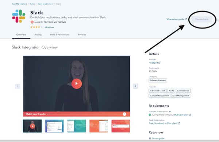Click the Slack Integration Overview heading
This screenshot has height=142, width=219.
(35, 47)
